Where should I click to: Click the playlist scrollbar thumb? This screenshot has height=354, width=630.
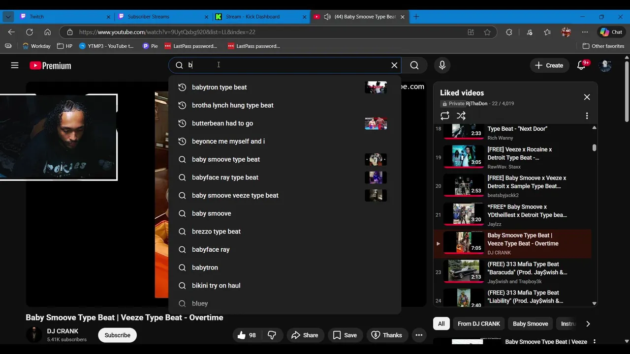(595, 147)
